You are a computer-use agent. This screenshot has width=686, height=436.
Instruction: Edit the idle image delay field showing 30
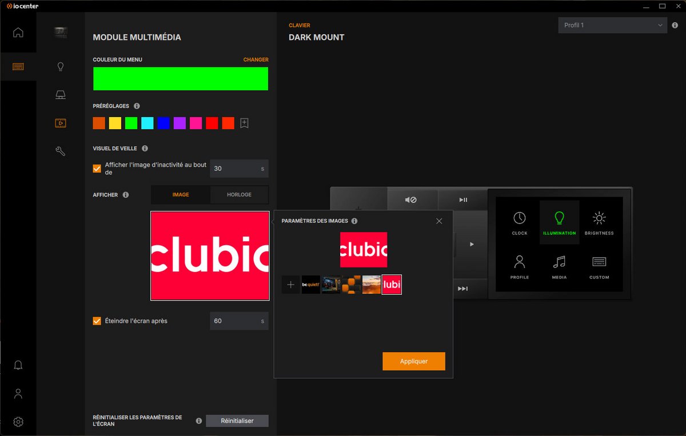(x=239, y=169)
